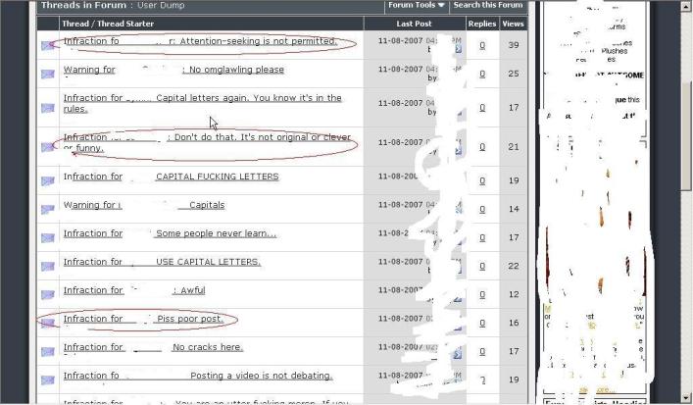Click envelope icon for USE CAPITAL LETTERS thread
Image resolution: width=693 pixels, height=405 pixels.
(48, 266)
